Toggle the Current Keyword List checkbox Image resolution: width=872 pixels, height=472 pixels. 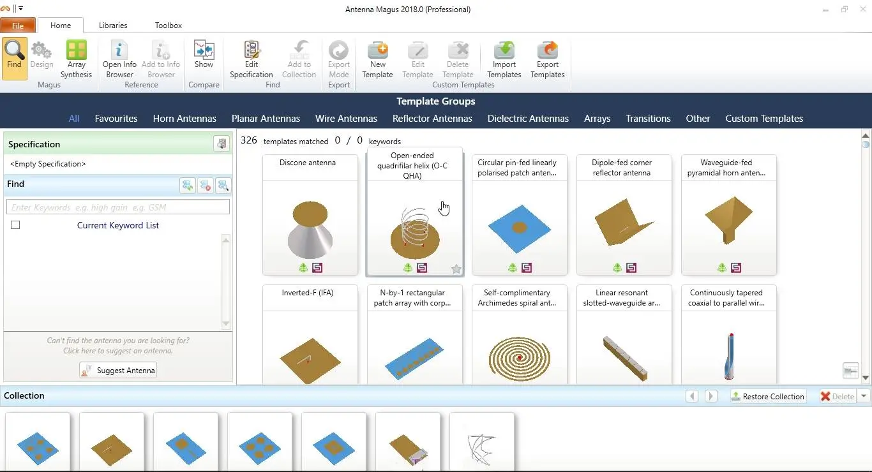pyautogui.click(x=15, y=225)
